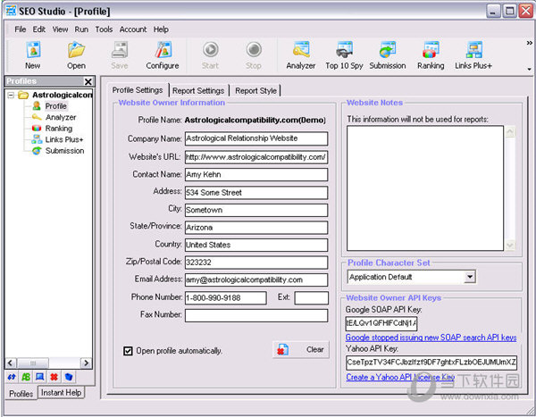This screenshot has height=417, width=536.
Task: Focus the Zip/Postal Code field
Action: pyautogui.click(x=256, y=263)
